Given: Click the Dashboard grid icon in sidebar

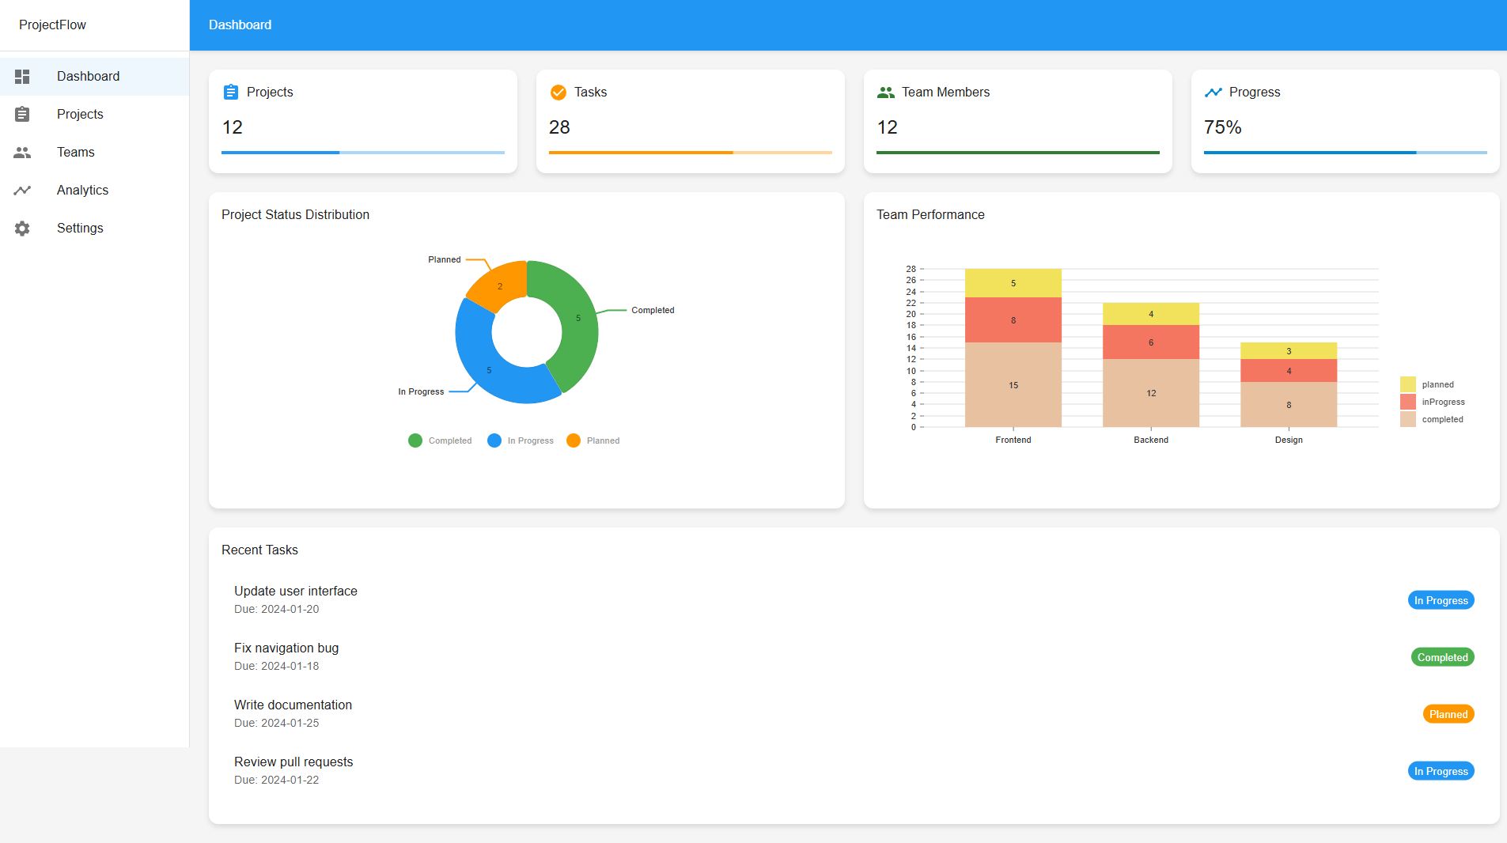Looking at the screenshot, I should (x=22, y=77).
